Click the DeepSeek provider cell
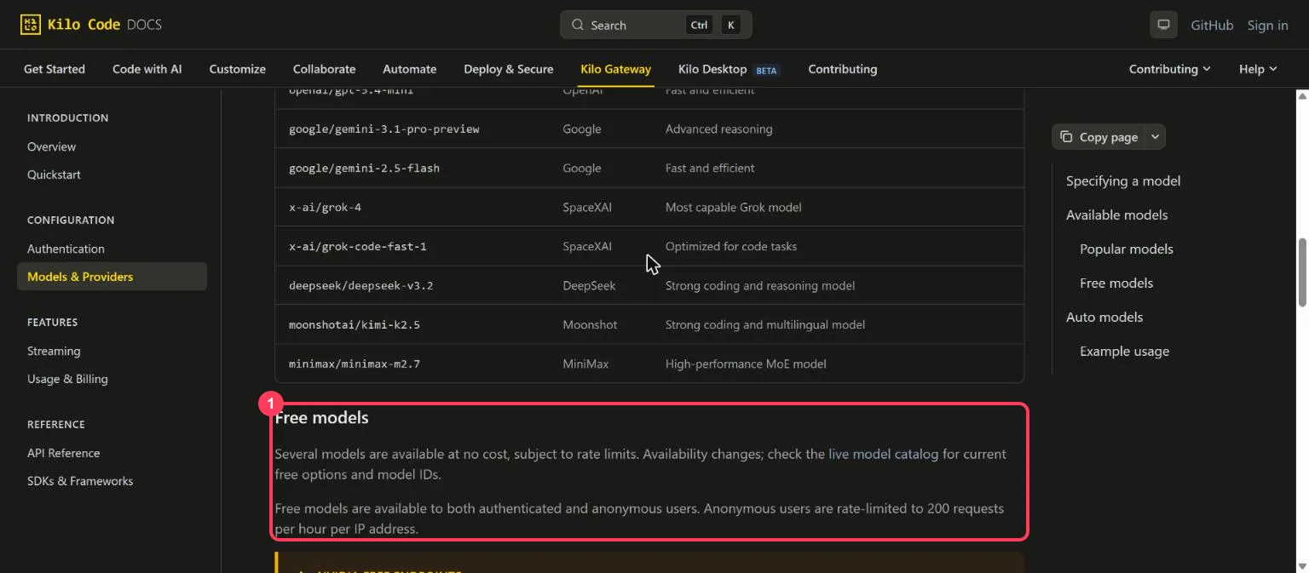This screenshot has height=573, width=1309. [x=589, y=285]
